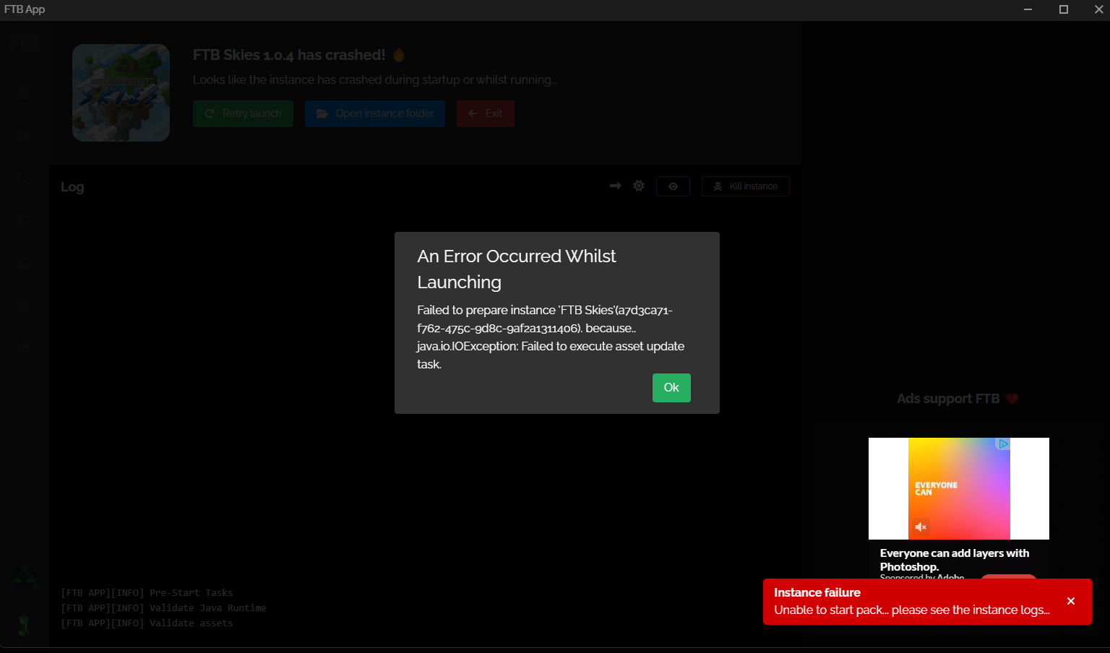Image resolution: width=1110 pixels, height=653 pixels.
Task: Mute the Photoshop ad video
Action: pyautogui.click(x=921, y=527)
